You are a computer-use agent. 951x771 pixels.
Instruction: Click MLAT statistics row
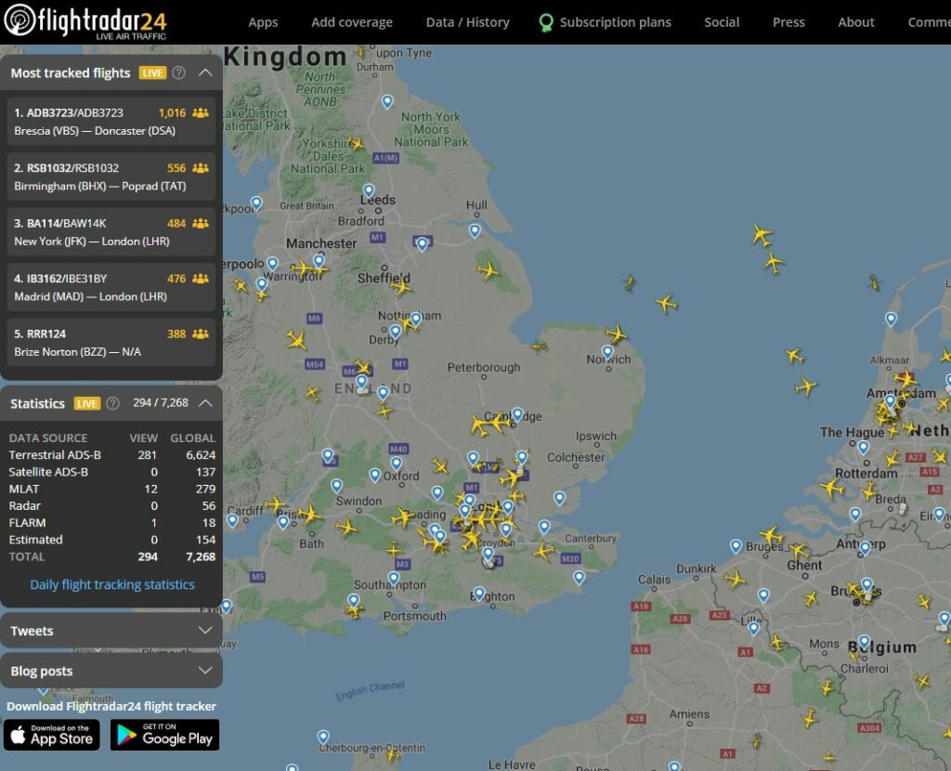pos(112,489)
